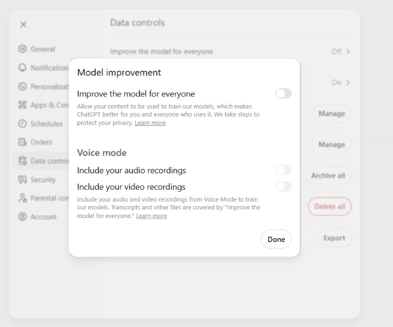Click the 'Model improvement' dialog title
Viewport: 393px width, 327px height.
coord(119,72)
